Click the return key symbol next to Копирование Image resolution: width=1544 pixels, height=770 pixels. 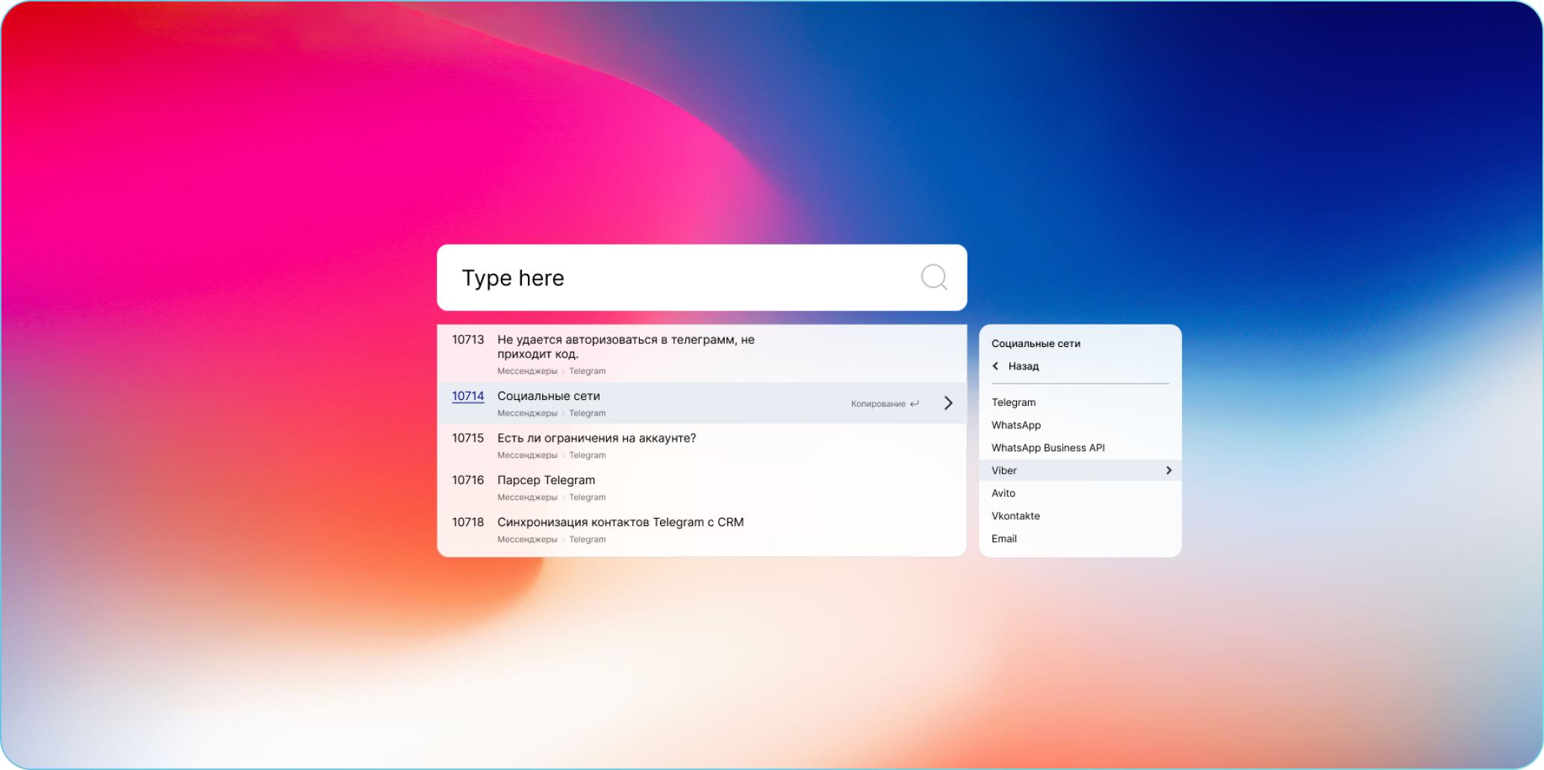click(x=915, y=403)
